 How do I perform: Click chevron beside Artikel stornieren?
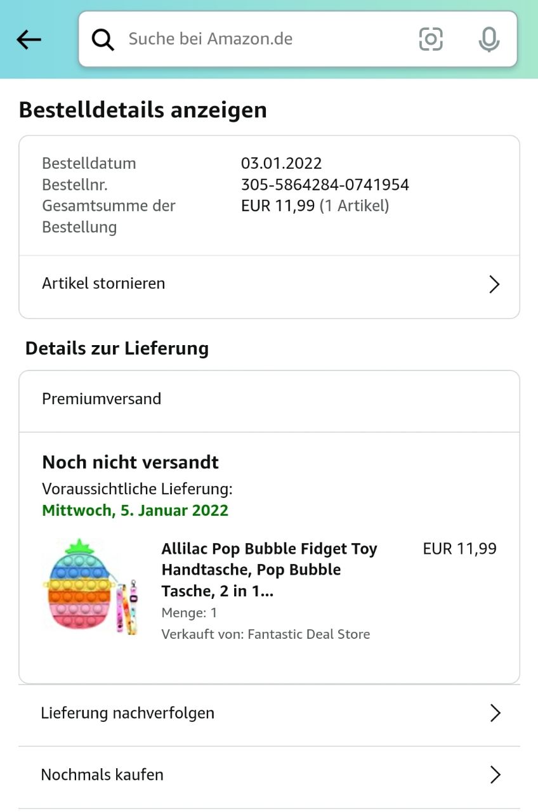(x=495, y=284)
